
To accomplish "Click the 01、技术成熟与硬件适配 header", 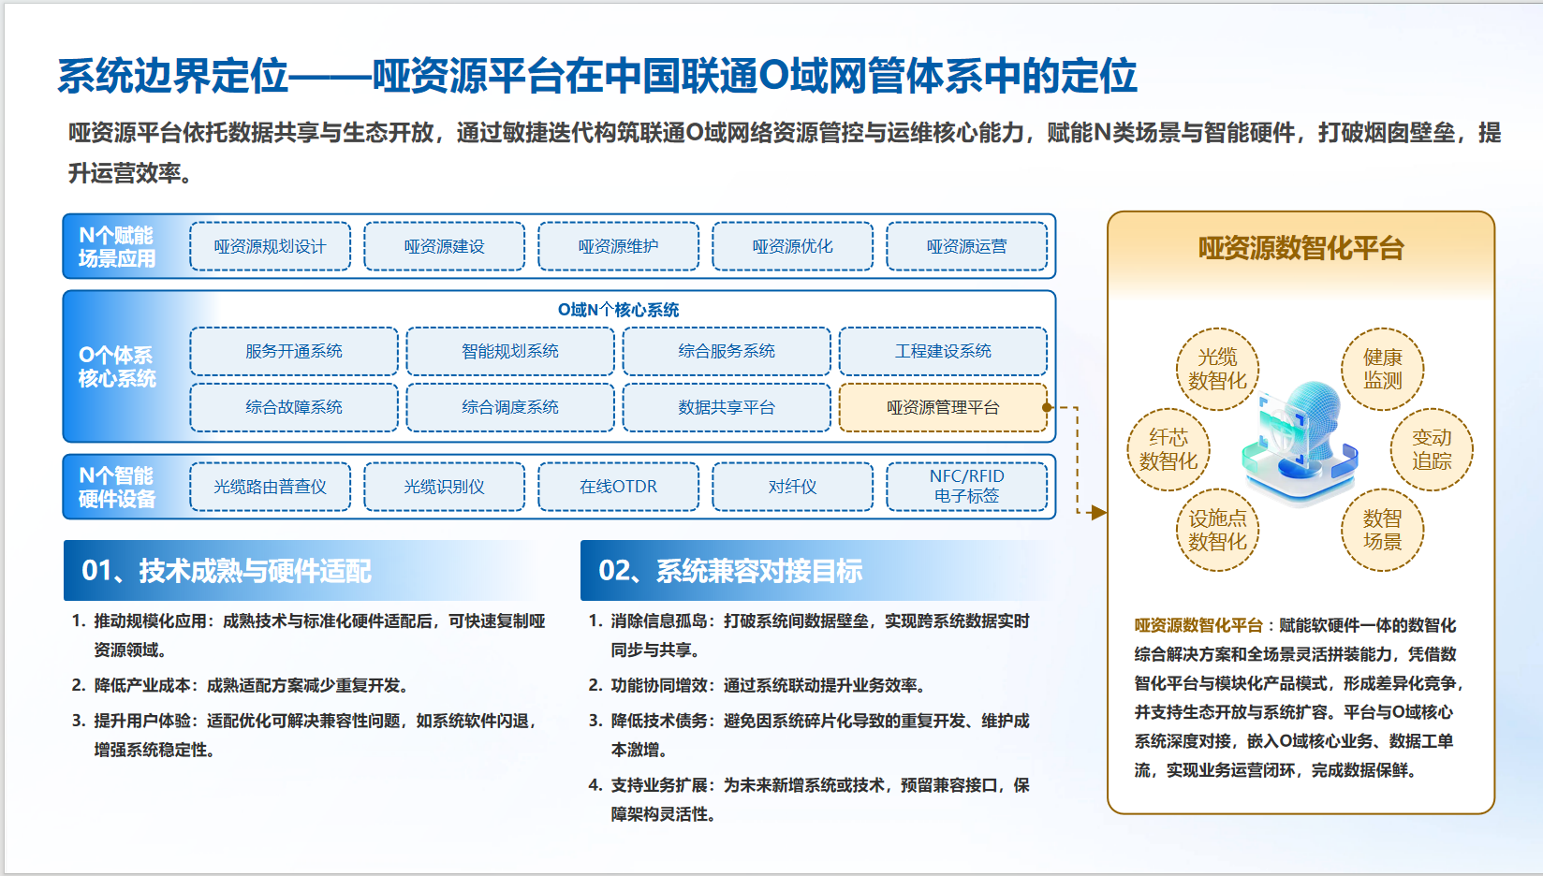I will point(227,570).
